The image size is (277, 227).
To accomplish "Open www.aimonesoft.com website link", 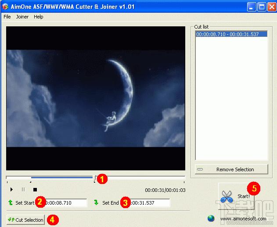I will (243, 219).
